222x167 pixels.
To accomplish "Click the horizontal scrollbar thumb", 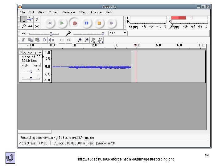I will 35,132.
